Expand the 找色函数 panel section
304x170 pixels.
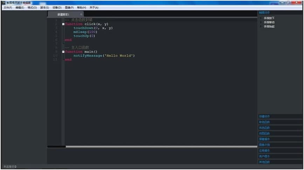[280, 128]
